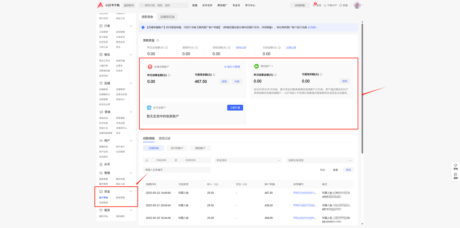
Task: Select the 店铺余额 filter option
Action: pyautogui.click(x=153, y=148)
